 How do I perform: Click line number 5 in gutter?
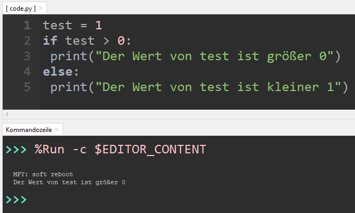(27, 87)
